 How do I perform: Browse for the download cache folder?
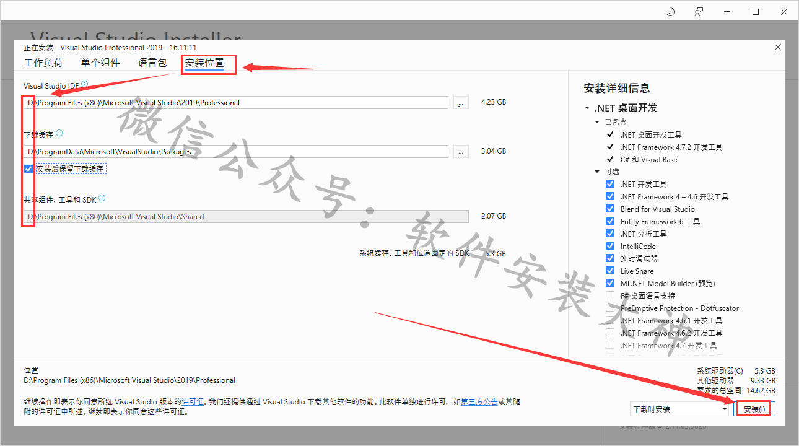pos(461,151)
